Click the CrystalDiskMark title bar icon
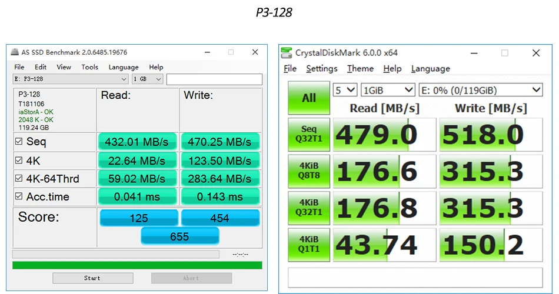Viewport: 559px width, 294px height. tap(287, 53)
